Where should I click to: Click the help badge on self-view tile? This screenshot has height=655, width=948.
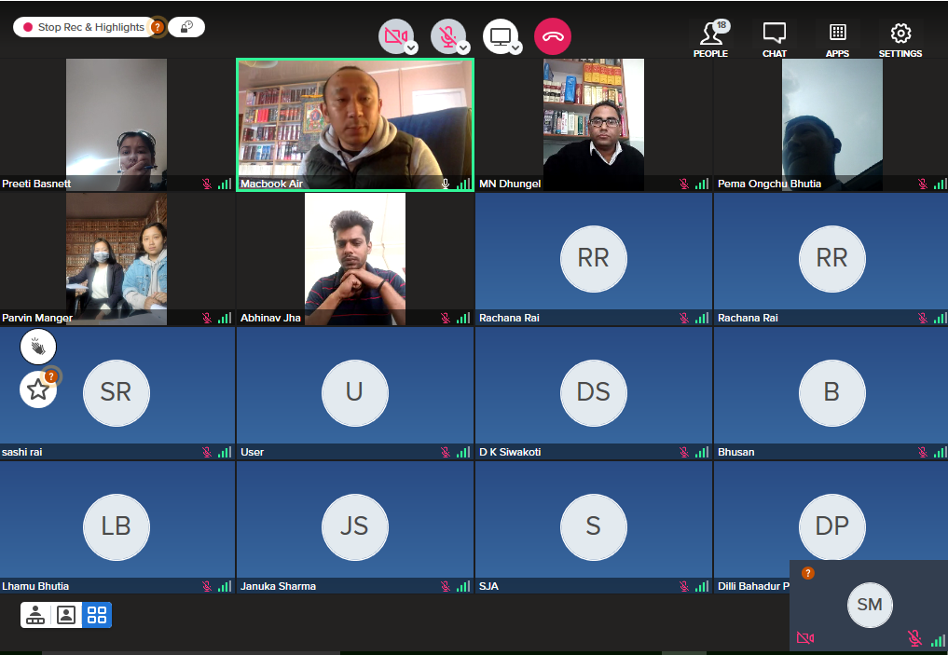pos(808,573)
